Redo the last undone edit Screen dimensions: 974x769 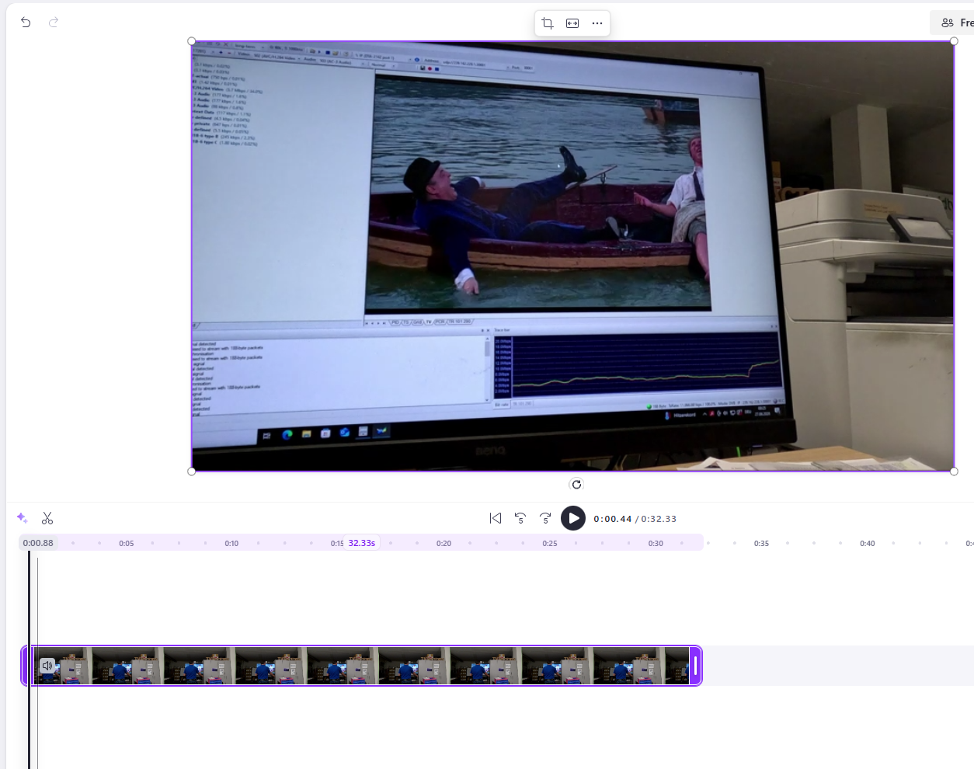click(54, 23)
